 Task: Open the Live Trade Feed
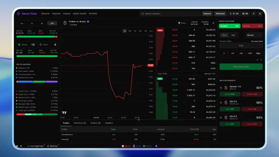pos(36,146)
